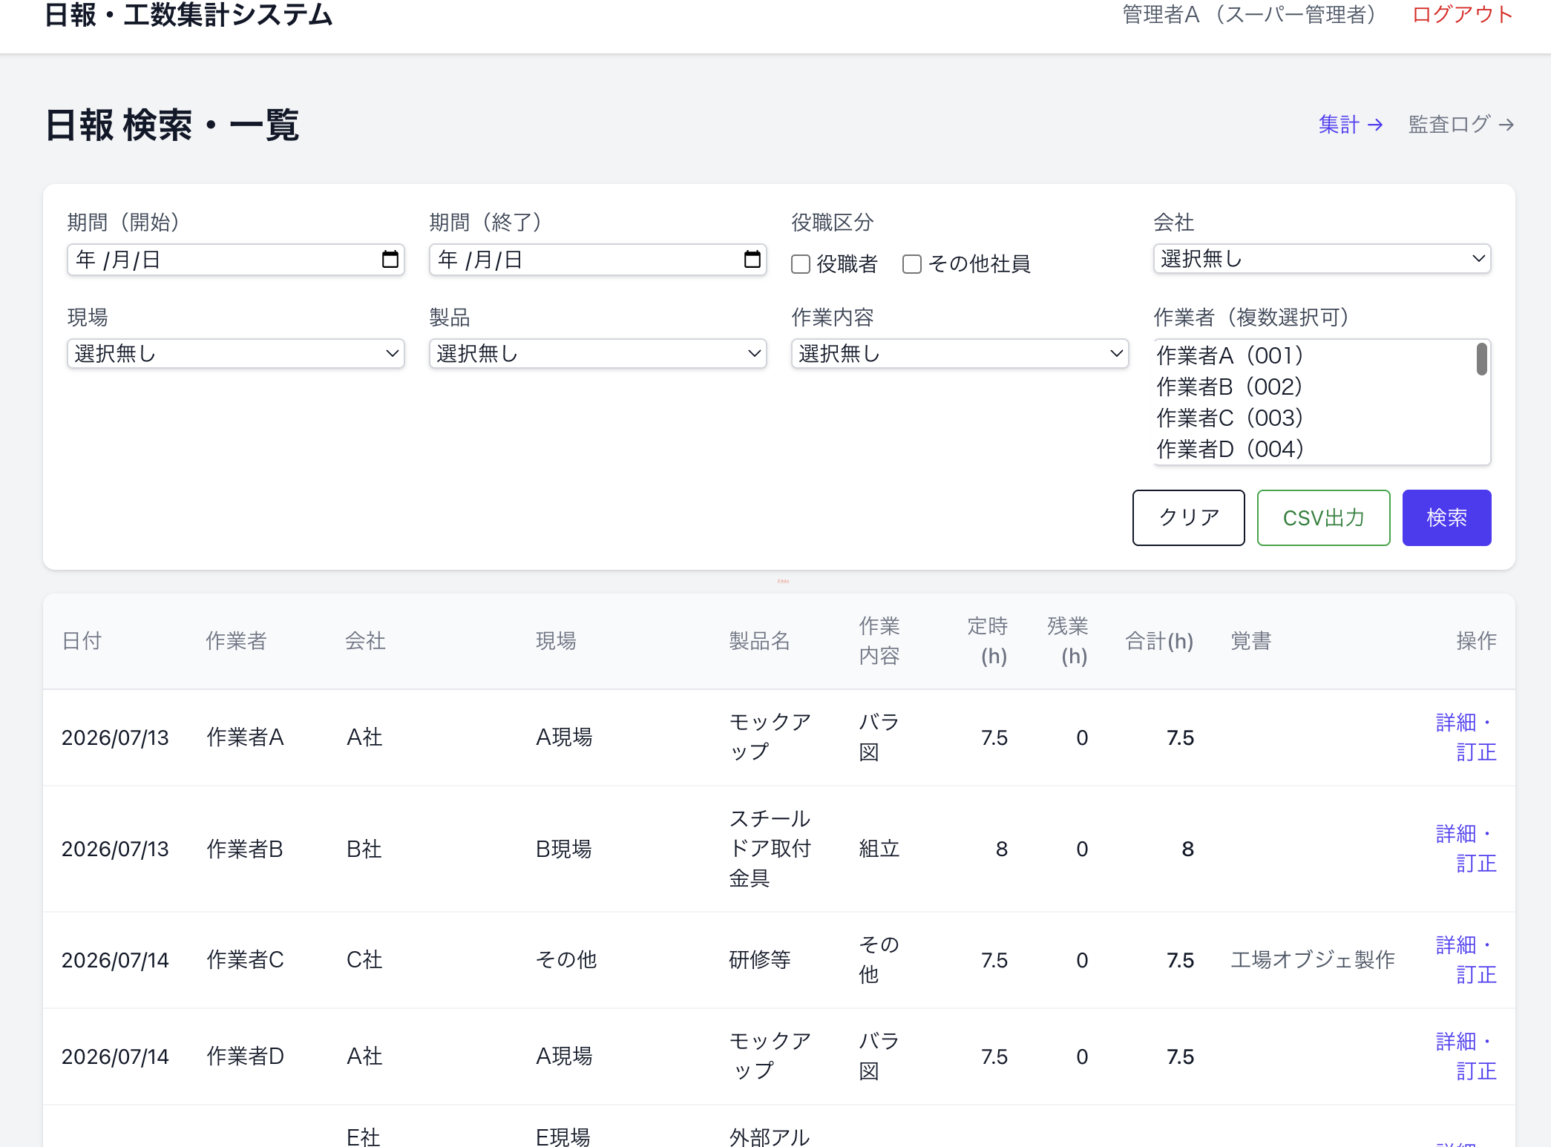Click the 製品名 column header
This screenshot has width=1551, height=1147.
[760, 641]
